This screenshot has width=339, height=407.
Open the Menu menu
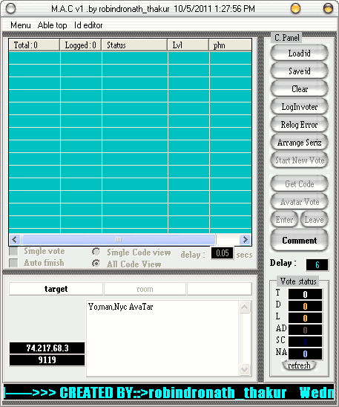point(21,25)
